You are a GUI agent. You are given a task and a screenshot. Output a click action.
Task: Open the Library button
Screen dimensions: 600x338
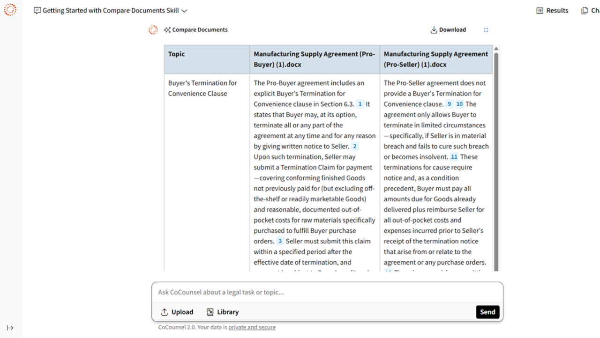tap(223, 312)
